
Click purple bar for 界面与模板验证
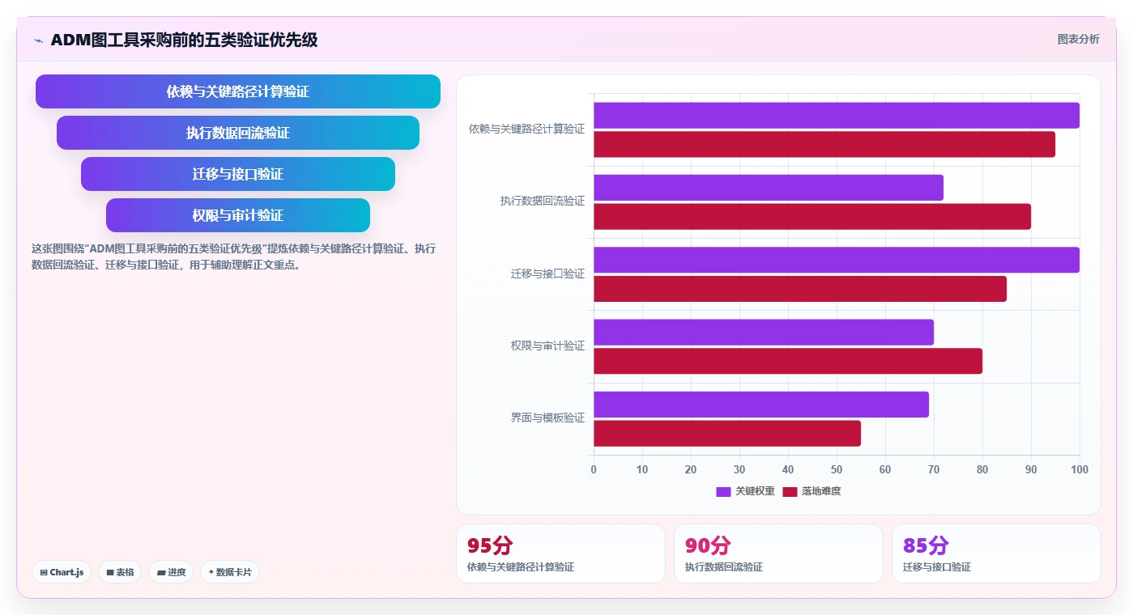[761, 405]
